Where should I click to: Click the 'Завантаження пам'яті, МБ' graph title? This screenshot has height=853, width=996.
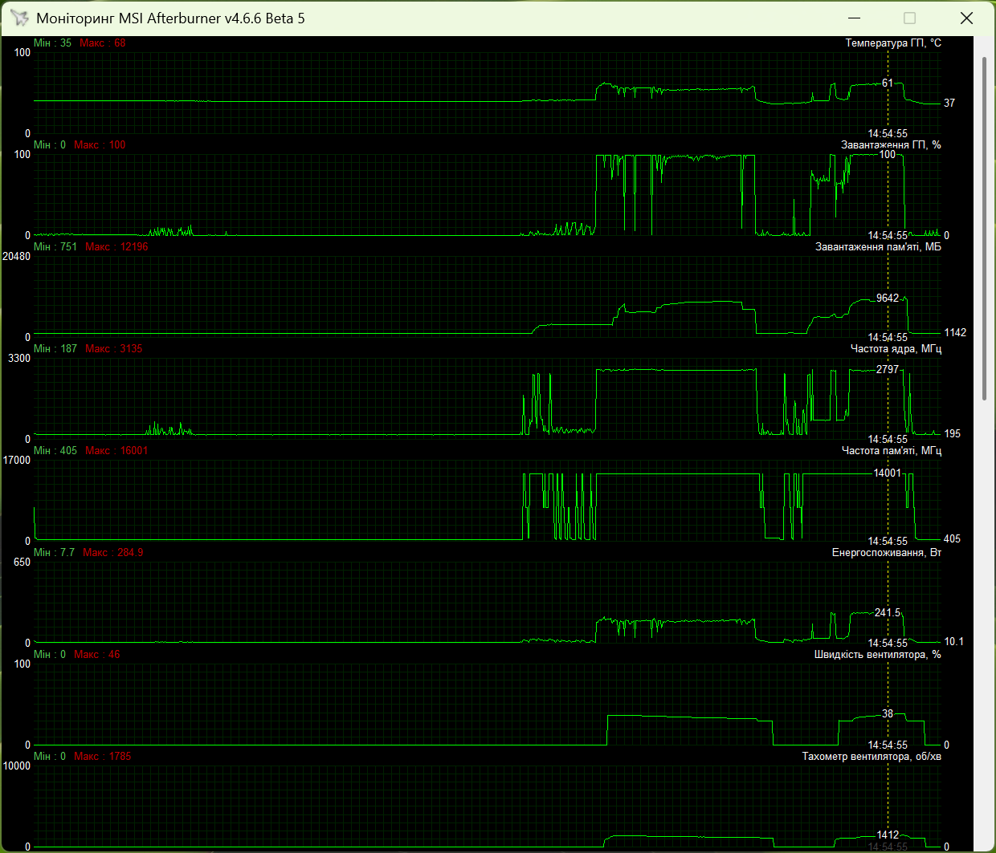pos(878,247)
